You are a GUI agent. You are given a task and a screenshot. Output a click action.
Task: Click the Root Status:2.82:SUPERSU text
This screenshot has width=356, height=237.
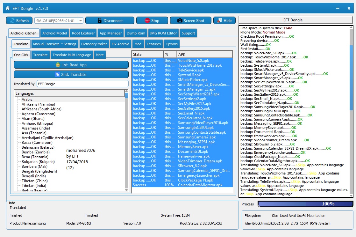pos(201,223)
